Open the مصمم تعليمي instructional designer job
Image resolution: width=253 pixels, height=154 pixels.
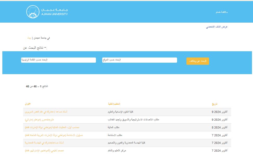44,151
